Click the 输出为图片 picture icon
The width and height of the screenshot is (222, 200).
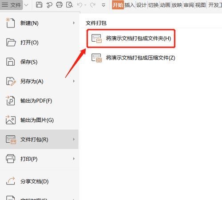[11, 120]
